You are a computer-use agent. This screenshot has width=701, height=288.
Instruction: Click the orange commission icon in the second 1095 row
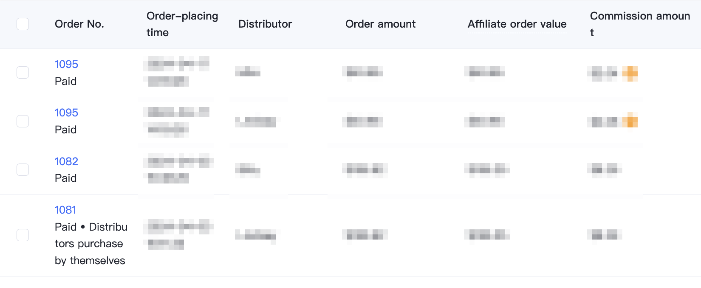tap(630, 120)
